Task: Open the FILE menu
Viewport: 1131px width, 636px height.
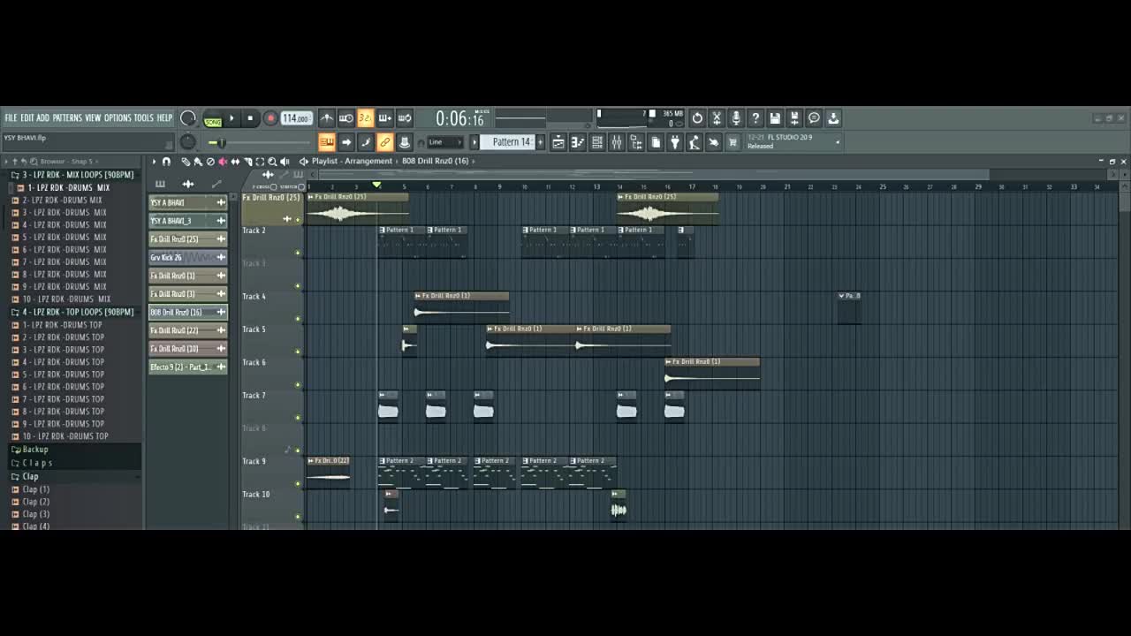Action: click(x=11, y=117)
